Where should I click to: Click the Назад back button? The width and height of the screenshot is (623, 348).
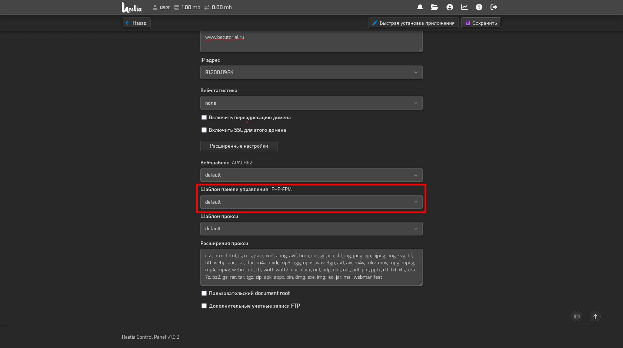136,23
